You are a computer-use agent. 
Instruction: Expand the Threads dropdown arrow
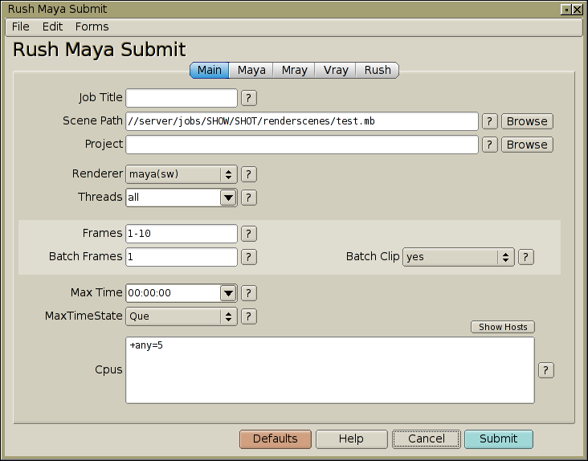click(x=228, y=198)
